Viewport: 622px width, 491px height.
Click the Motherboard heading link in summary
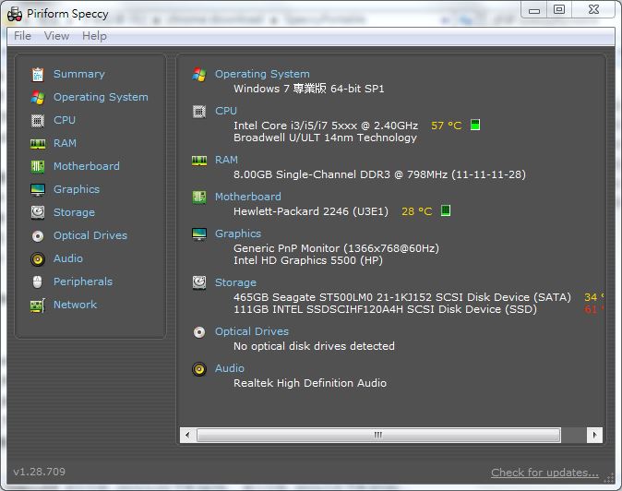point(248,197)
